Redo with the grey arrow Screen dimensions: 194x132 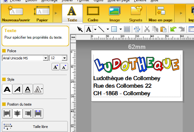182,29
